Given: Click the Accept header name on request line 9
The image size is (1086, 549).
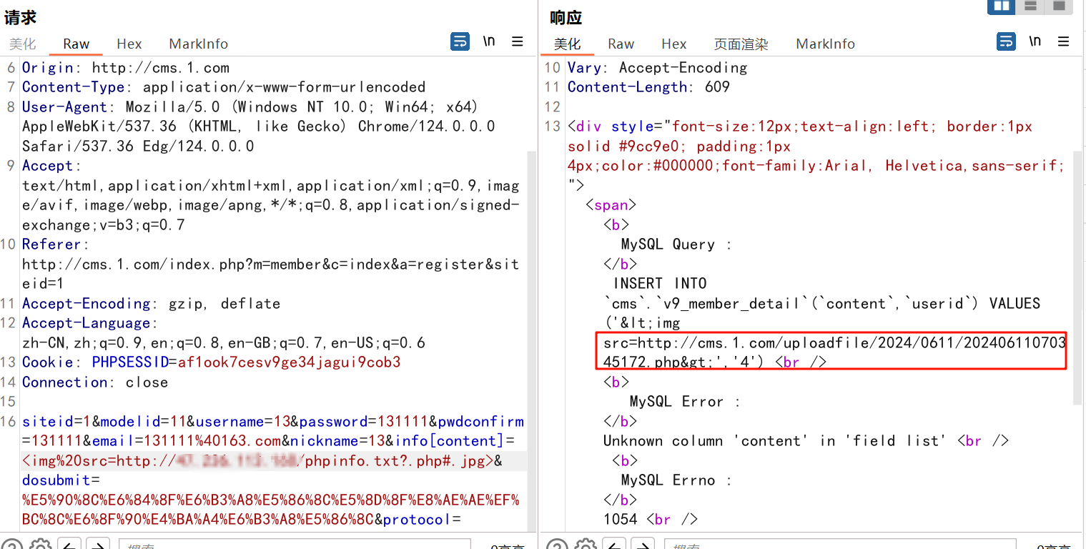Looking at the screenshot, I should [x=47, y=166].
